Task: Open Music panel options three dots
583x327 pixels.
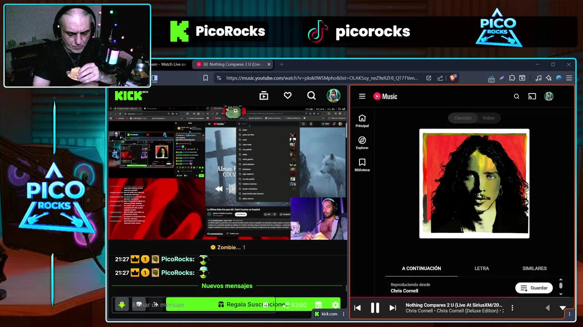Action: tap(569, 314)
